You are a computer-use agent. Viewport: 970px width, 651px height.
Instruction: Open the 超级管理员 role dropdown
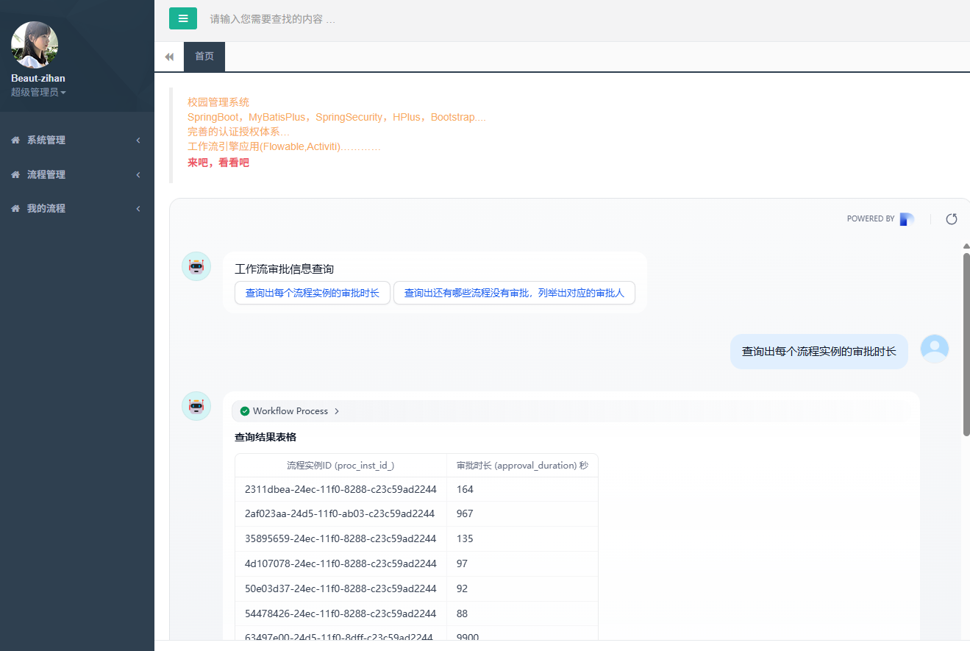coord(38,93)
